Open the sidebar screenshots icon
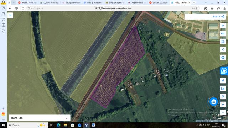Image resolution: width=228 pixels, height=128 pixels. pyautogui.click(x=4, y=31)
